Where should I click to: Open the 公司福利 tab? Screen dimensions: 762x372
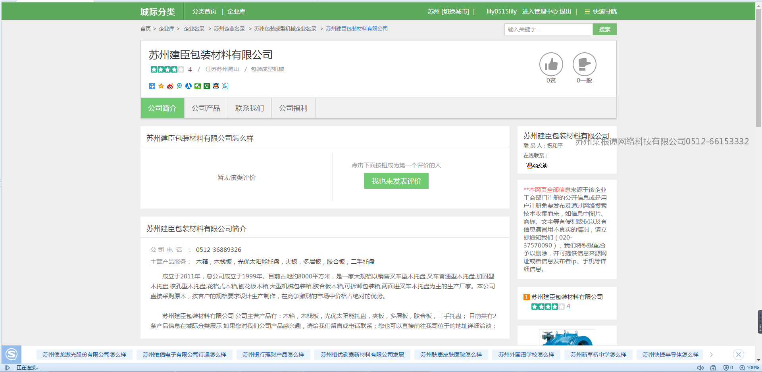coord(293,108)
